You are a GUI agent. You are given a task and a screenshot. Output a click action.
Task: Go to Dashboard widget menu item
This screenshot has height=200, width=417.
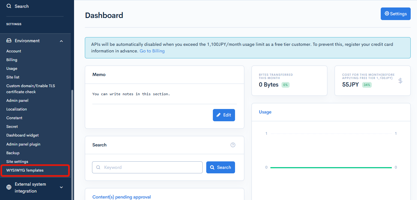pyautogui.click(x=22, y=135)
